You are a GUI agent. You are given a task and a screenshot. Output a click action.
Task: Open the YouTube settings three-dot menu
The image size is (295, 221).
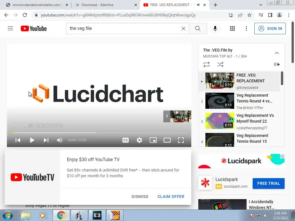[x=246, y=28]
